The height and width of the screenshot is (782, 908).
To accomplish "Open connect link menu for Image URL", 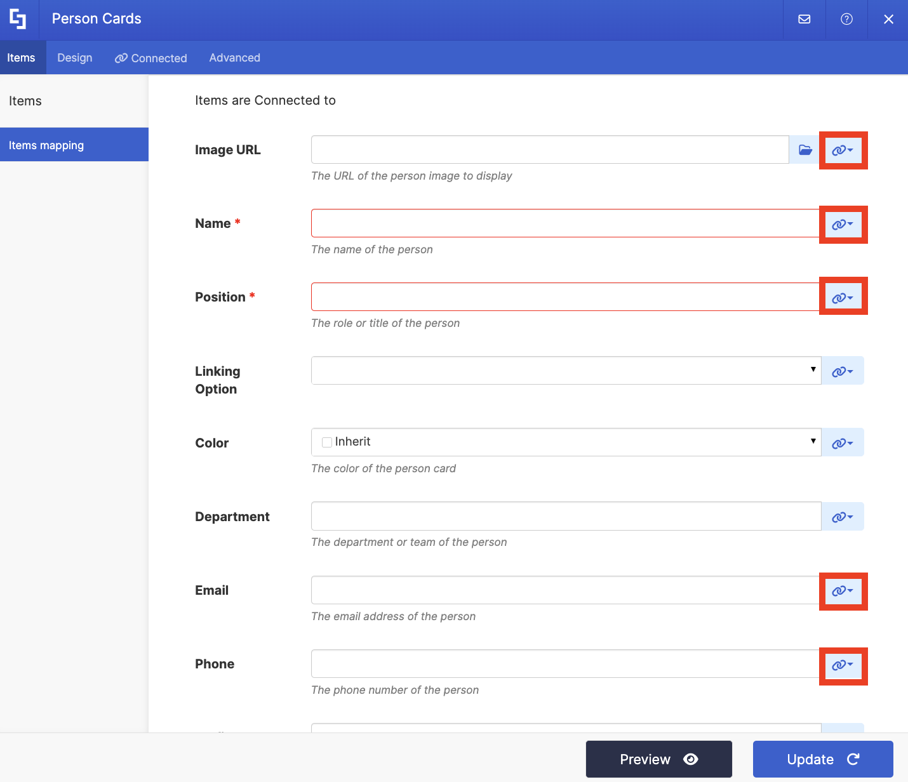I will [843, 150].
